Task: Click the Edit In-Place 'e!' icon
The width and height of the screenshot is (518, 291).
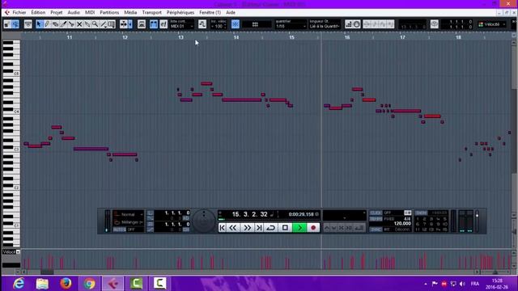Action: pos(163,24)
